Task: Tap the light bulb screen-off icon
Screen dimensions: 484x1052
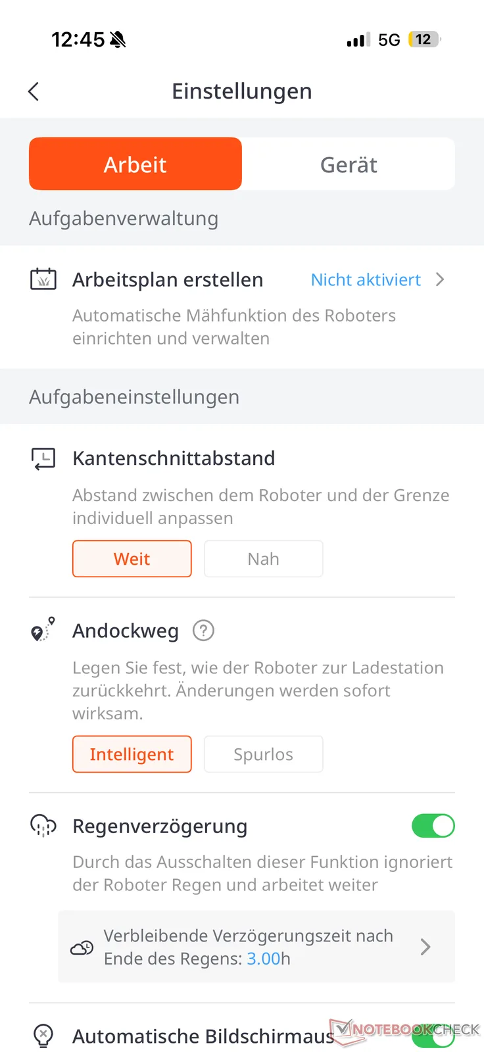Action: (43, 1036)
